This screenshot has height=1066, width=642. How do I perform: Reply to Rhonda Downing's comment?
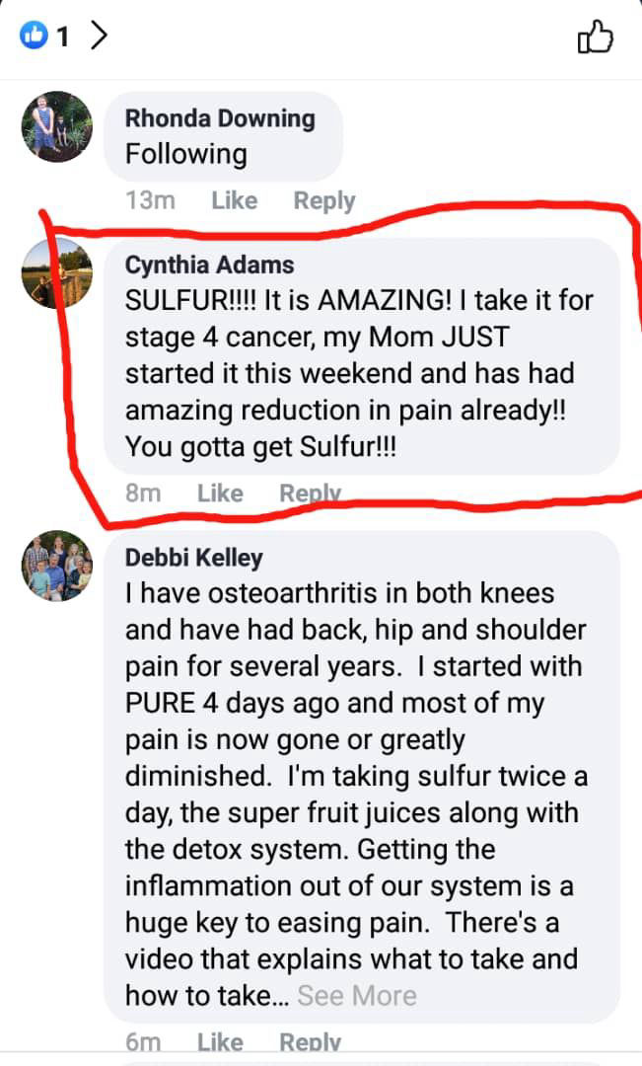[324, 201]
